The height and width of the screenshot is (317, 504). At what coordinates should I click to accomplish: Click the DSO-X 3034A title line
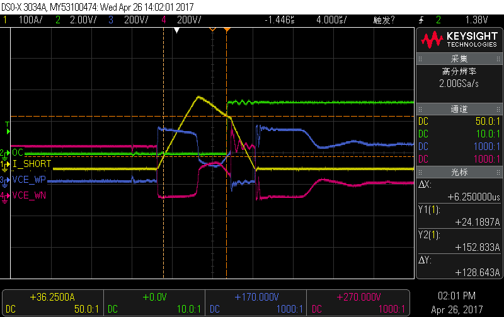click(x=98, y=7)
